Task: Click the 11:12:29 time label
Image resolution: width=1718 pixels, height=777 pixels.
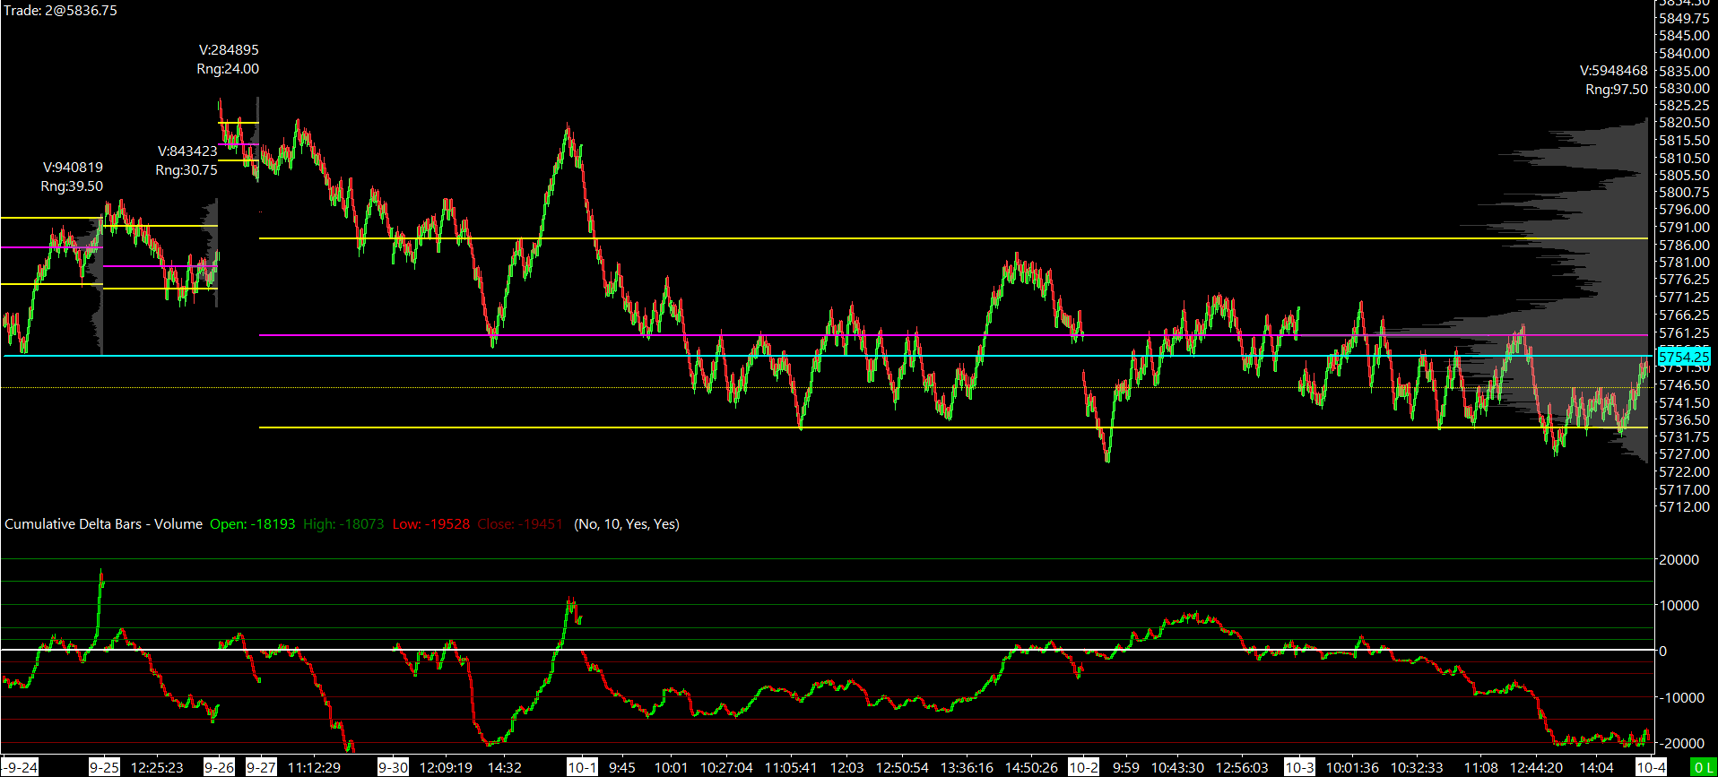Action: pyautogui.click(x=314, y=767)
